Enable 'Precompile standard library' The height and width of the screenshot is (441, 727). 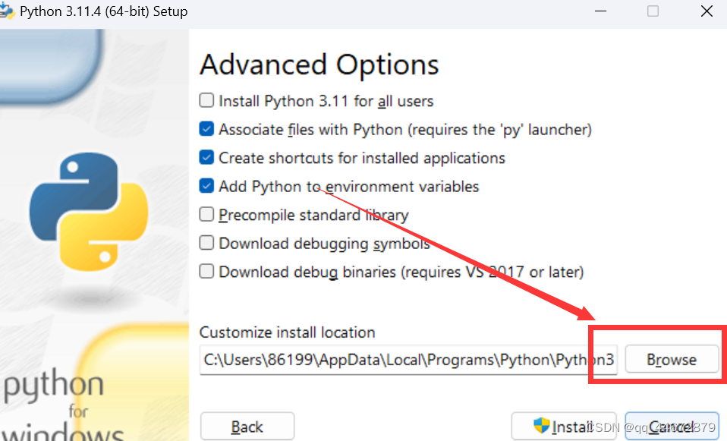point(206,215)
